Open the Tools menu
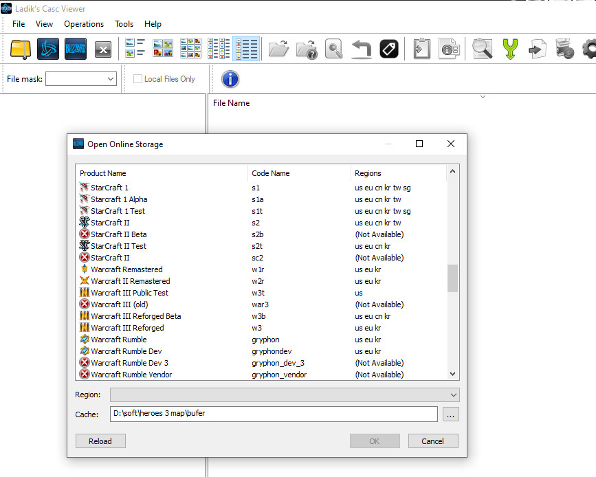This screenshot has height=477, width=596. click(x=124, y=24)
